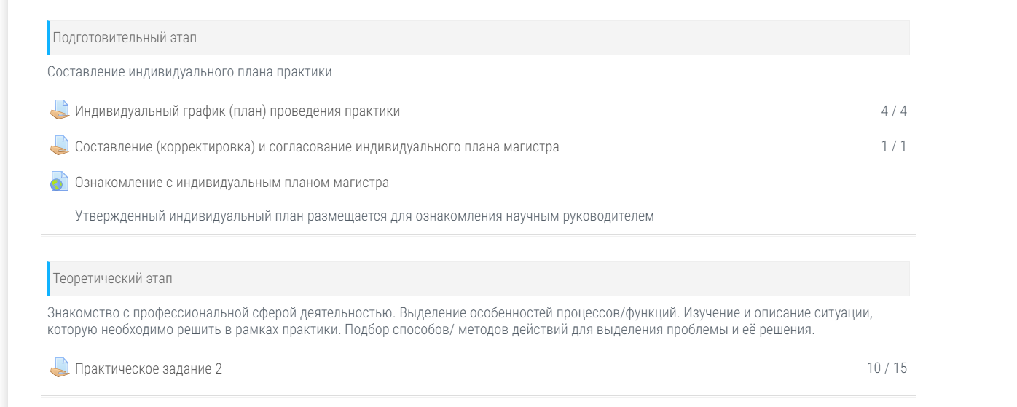Click the divider line below Утвержденный индивидуальный план

(x=478, y=235)
